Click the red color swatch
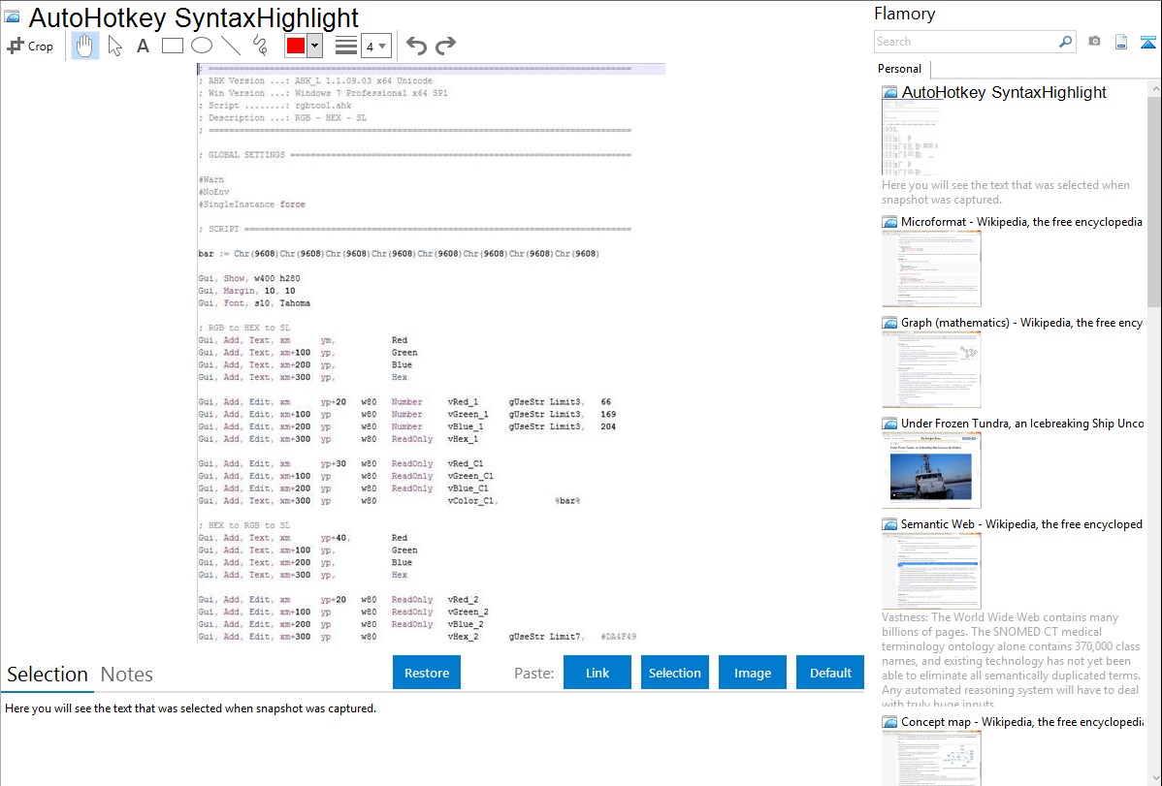 coord(296,46)
